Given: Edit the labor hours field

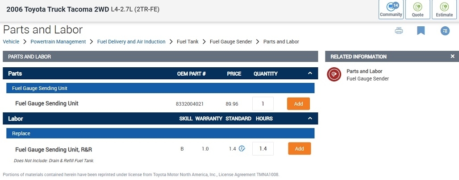Looking at the screenshot, I should [263, 148].
